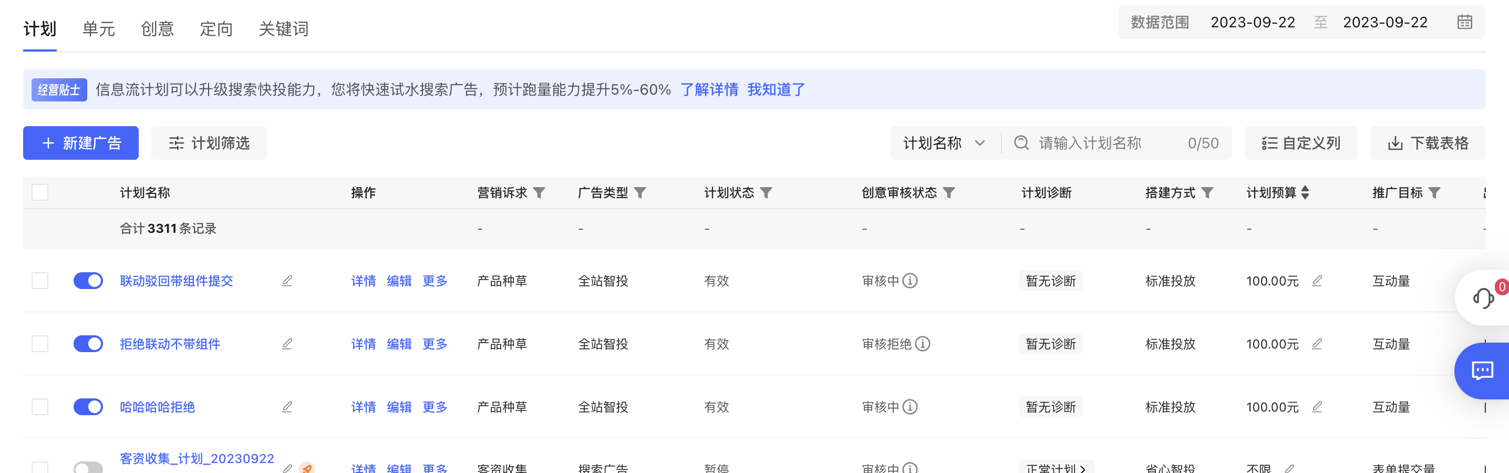The image size is (1509, 473).
Task: Check the select-all checkbox in table header
Action: tap(40, 192)
